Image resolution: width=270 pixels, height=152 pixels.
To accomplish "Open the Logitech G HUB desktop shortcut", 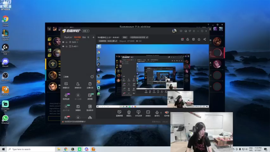I will pos(5,49).
